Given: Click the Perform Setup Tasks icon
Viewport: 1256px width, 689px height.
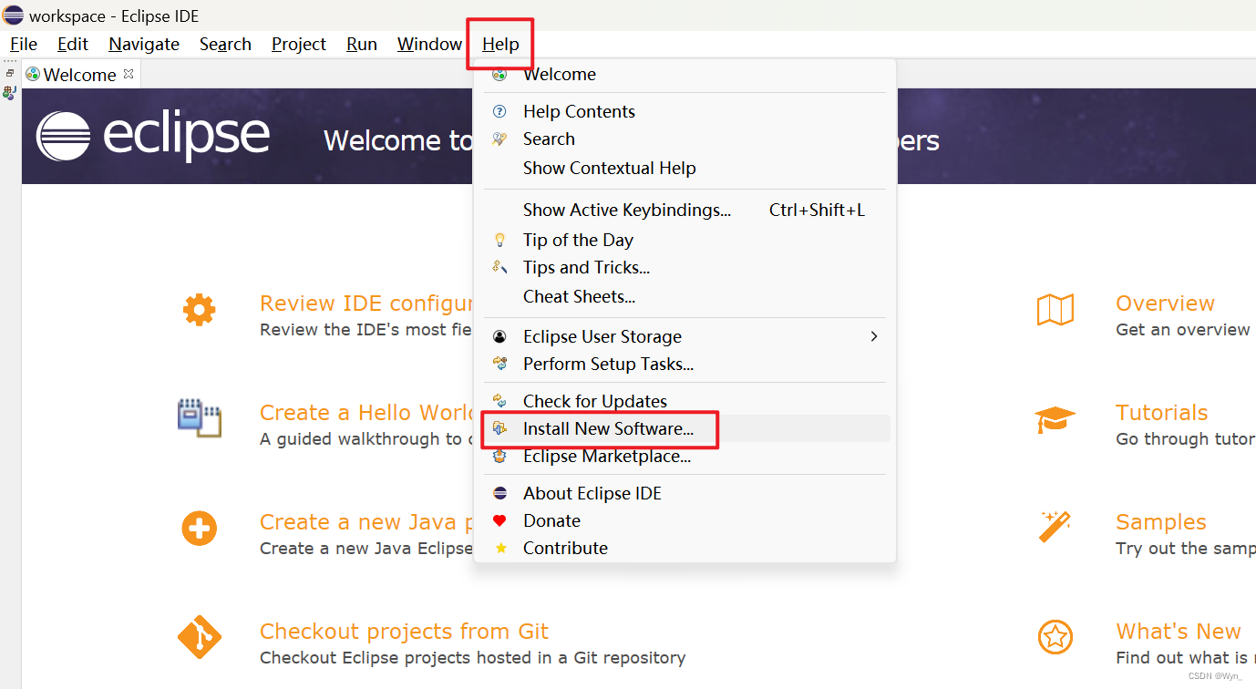Looking at the screenshot, I should pyautogui.click(x=499, y=364).
